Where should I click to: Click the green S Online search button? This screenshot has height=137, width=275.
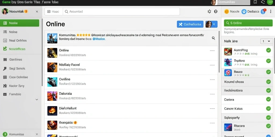coord(248,23)
